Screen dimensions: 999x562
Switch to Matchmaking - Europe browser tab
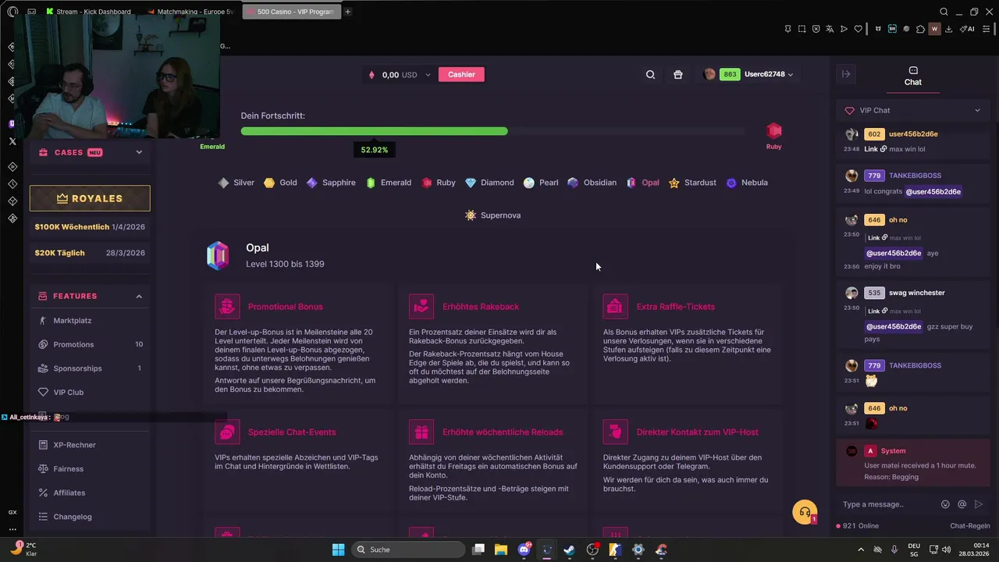point(190,12)
